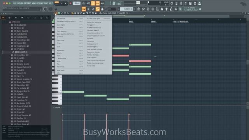The image size is (249, 140).
Task: Click the microphone recording icon
Action: coord(181,3)
